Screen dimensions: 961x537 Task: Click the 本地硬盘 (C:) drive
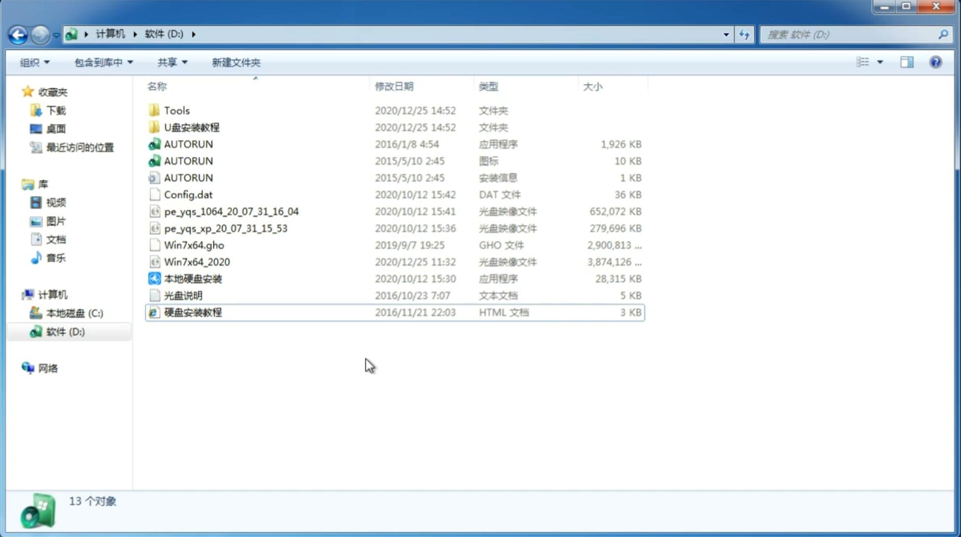pyautogui.click(x=75, y=313)
